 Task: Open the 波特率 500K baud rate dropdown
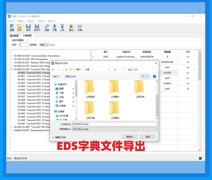[x=44, y=45]
